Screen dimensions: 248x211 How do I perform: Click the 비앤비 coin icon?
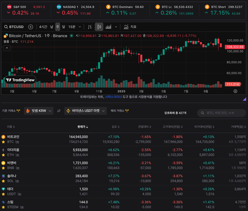point(3,163)
